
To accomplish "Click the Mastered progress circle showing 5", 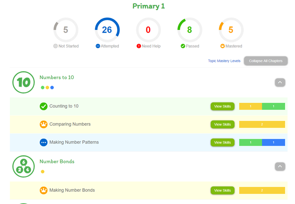I will coord(231,30).
